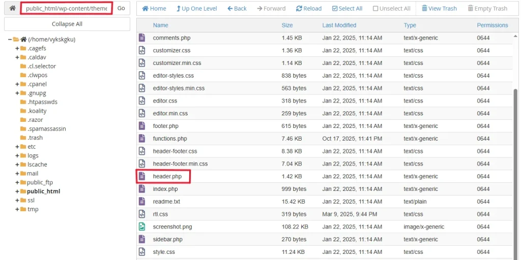
Task: Open the ssl folder in tree
Action: (x=31, y=200)
